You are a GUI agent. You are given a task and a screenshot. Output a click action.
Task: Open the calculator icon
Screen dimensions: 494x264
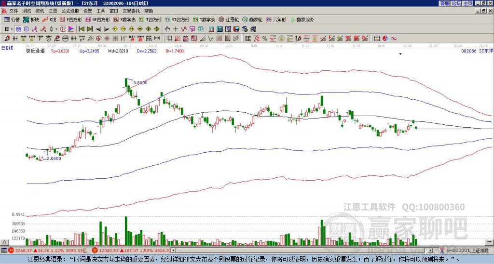tap(220, 29)
